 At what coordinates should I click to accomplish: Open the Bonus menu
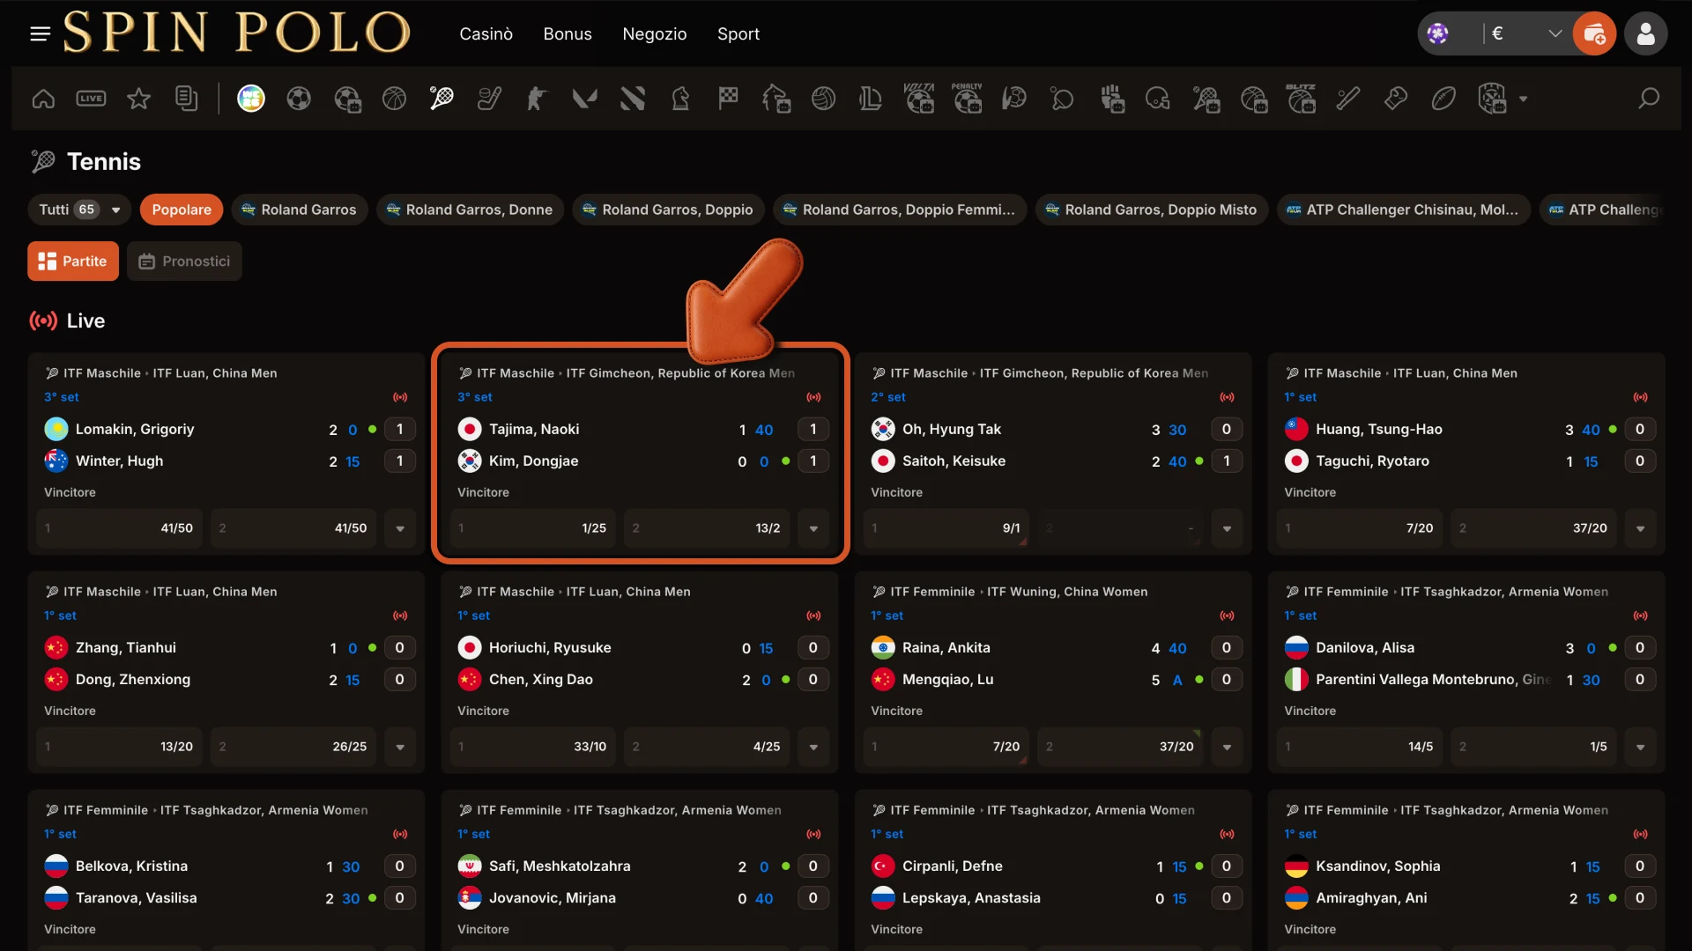568,34
